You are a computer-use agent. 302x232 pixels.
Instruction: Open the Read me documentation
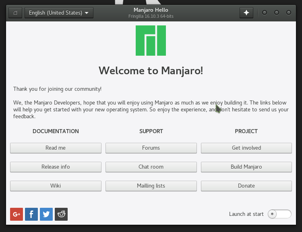[x=56, y=148]
